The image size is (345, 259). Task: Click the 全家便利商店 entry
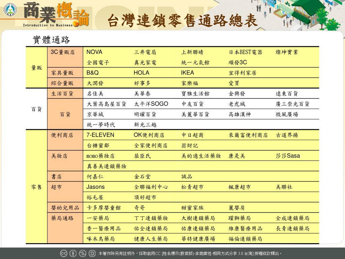click(x=151, y=145)
